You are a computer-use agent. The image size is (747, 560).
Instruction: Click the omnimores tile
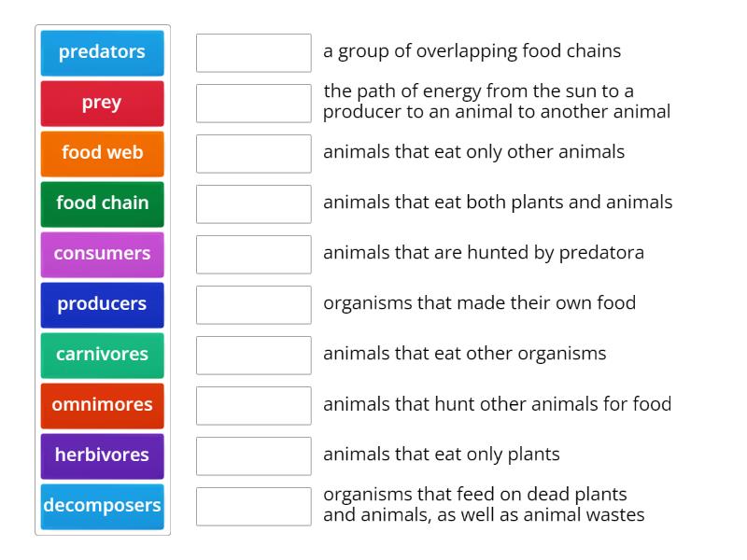102,405
